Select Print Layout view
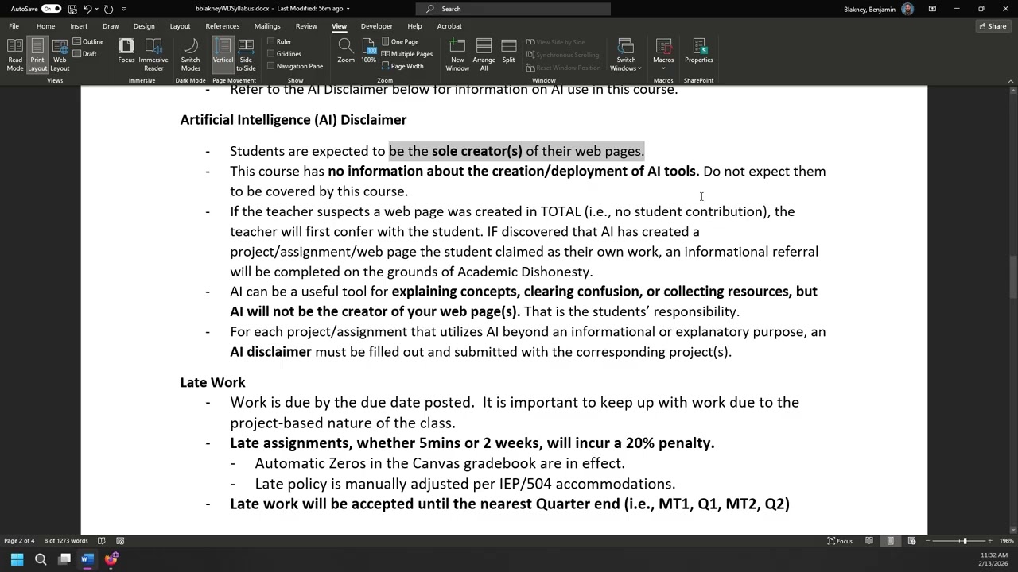Image resolution: width=1018 pixels, height=572 pixels. (37, 55)
